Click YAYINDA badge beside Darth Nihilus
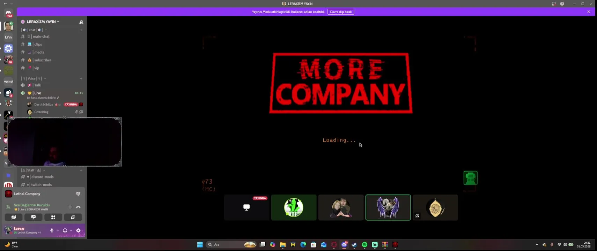This screenshot has width=597, height=251. [x=71, y=105]
